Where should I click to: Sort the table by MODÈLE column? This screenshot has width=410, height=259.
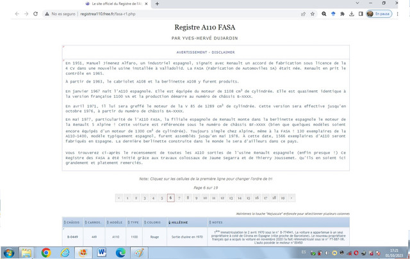115,222
